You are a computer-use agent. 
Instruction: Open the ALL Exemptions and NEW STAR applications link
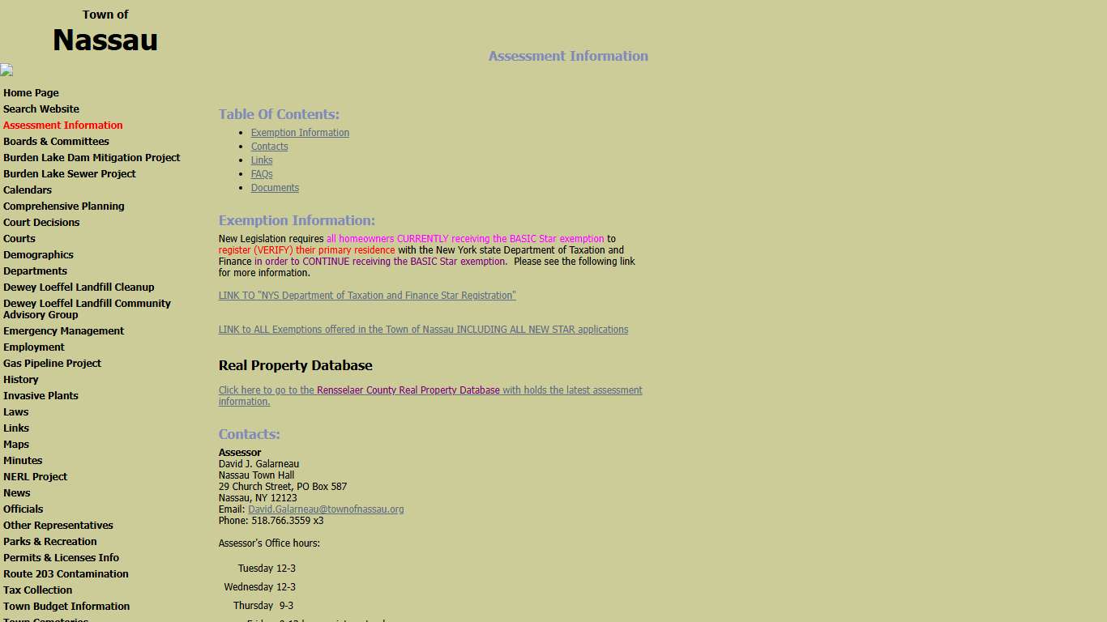[x=423, y=329]
